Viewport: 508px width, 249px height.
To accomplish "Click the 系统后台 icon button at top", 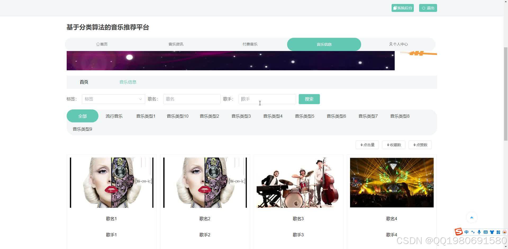I will click(x=402, y=8).
